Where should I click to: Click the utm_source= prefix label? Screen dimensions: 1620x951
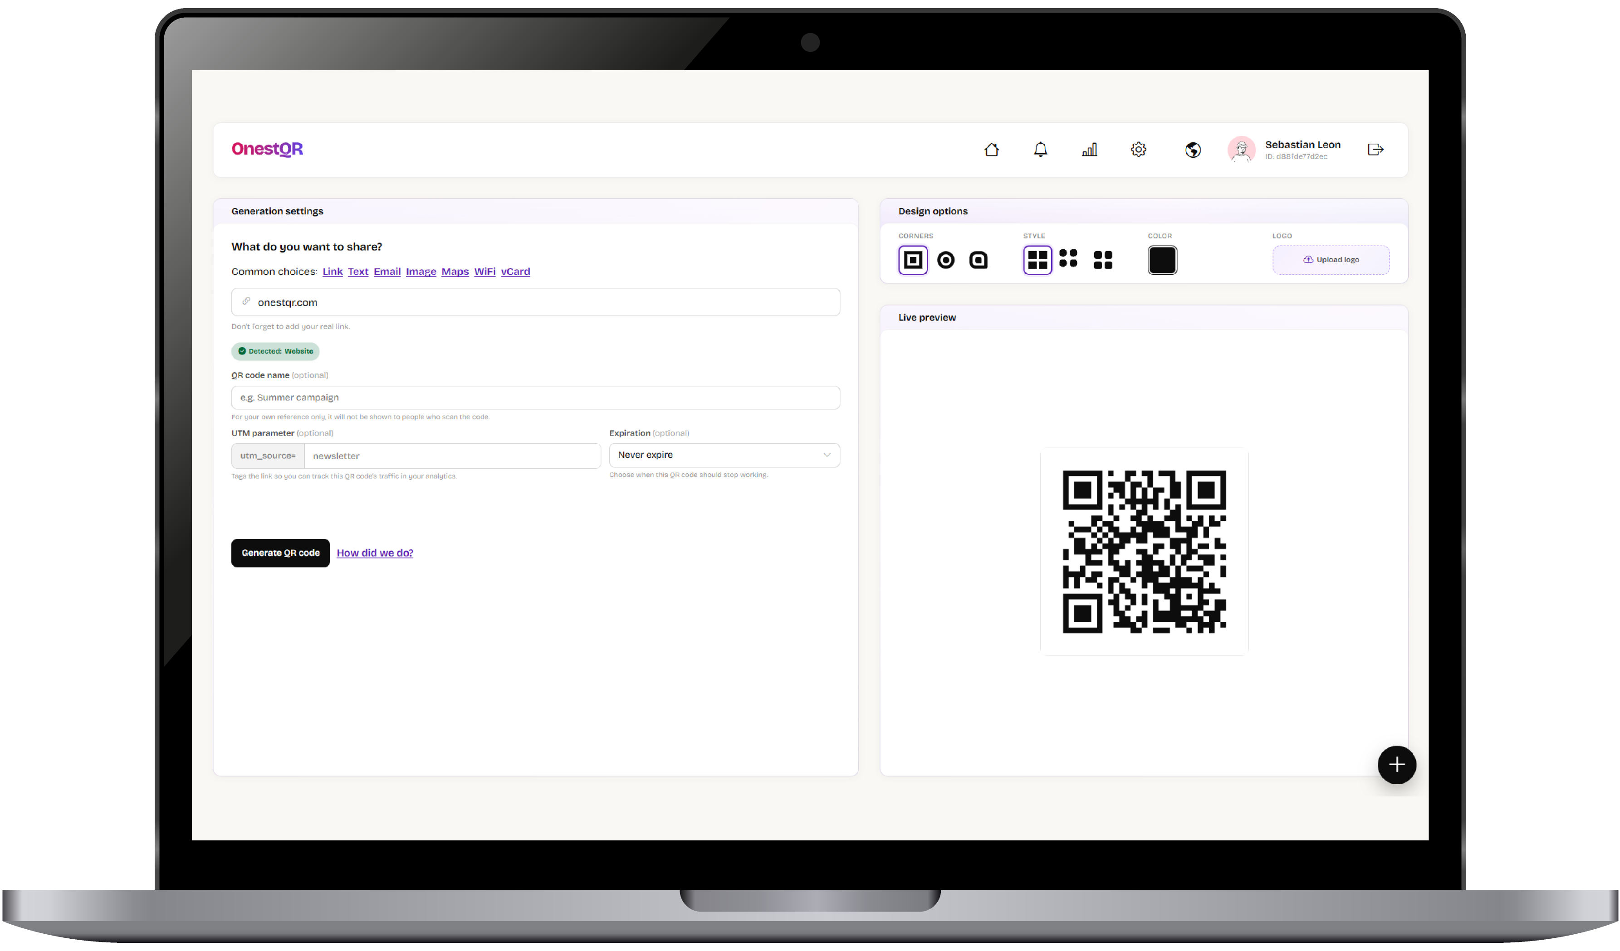(x=268, y=456)
